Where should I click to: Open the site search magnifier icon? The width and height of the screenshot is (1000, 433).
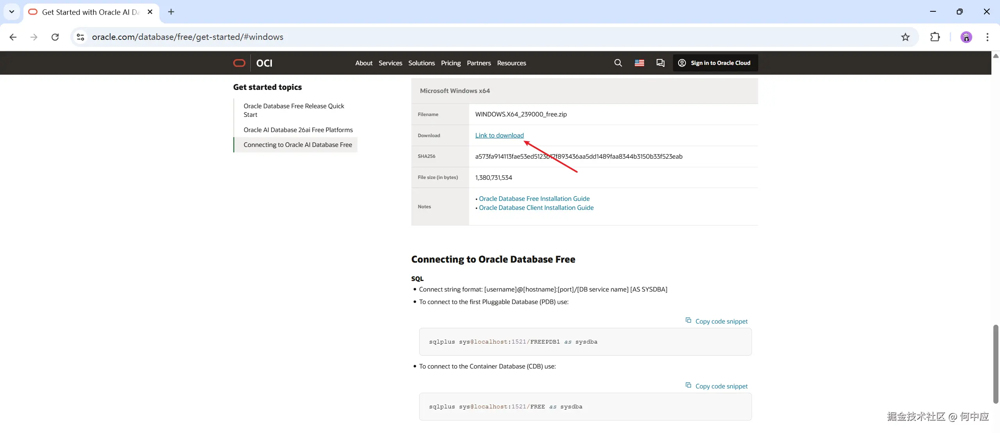618,63
